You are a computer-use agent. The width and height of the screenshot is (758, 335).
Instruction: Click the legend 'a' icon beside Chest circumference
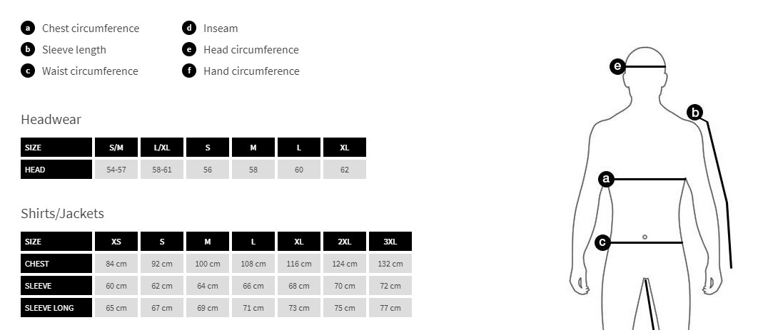tap(28, 29)
